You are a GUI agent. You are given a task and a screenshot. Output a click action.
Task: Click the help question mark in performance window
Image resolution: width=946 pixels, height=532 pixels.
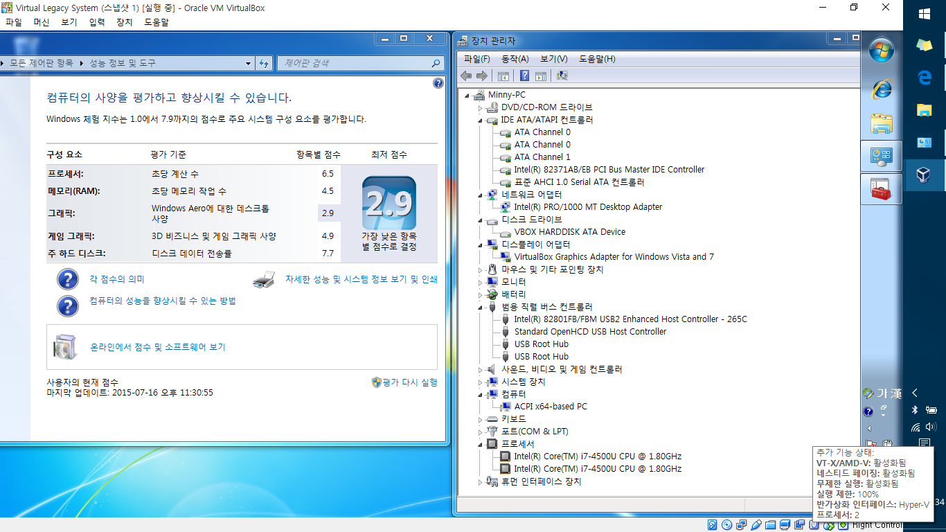pos(438,83)
